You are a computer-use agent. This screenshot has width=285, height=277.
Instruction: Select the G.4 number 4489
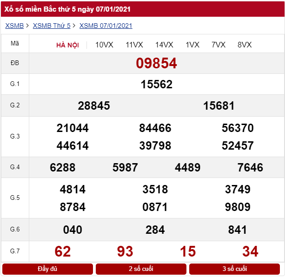188,167
